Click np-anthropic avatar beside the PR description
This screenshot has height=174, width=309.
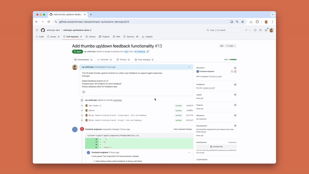tap(75, 67)
